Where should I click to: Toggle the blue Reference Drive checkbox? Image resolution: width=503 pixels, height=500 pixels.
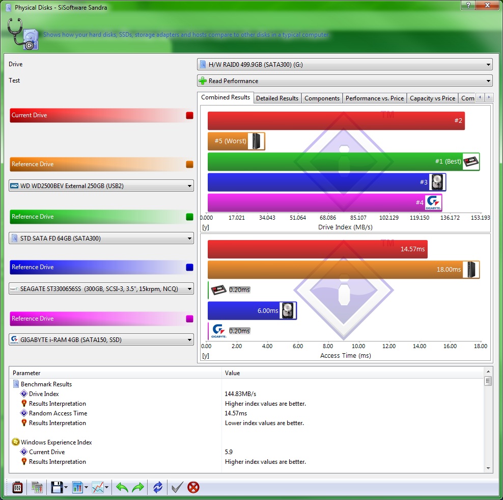[189, 267]
